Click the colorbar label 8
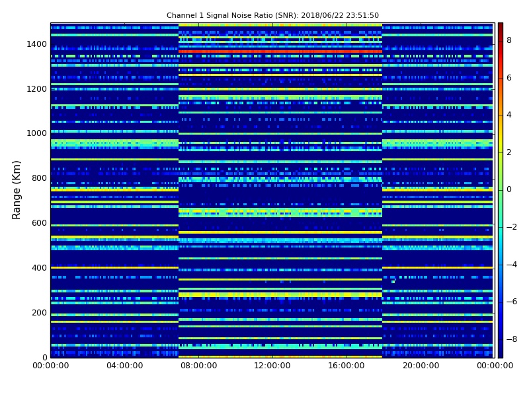The height and width of the screenshot is (396, 529). (509, 40)
